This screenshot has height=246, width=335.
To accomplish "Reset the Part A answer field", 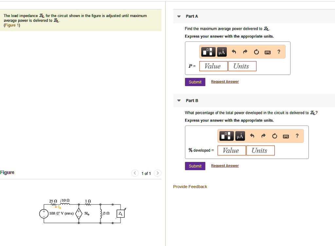I will coord(256,52).
